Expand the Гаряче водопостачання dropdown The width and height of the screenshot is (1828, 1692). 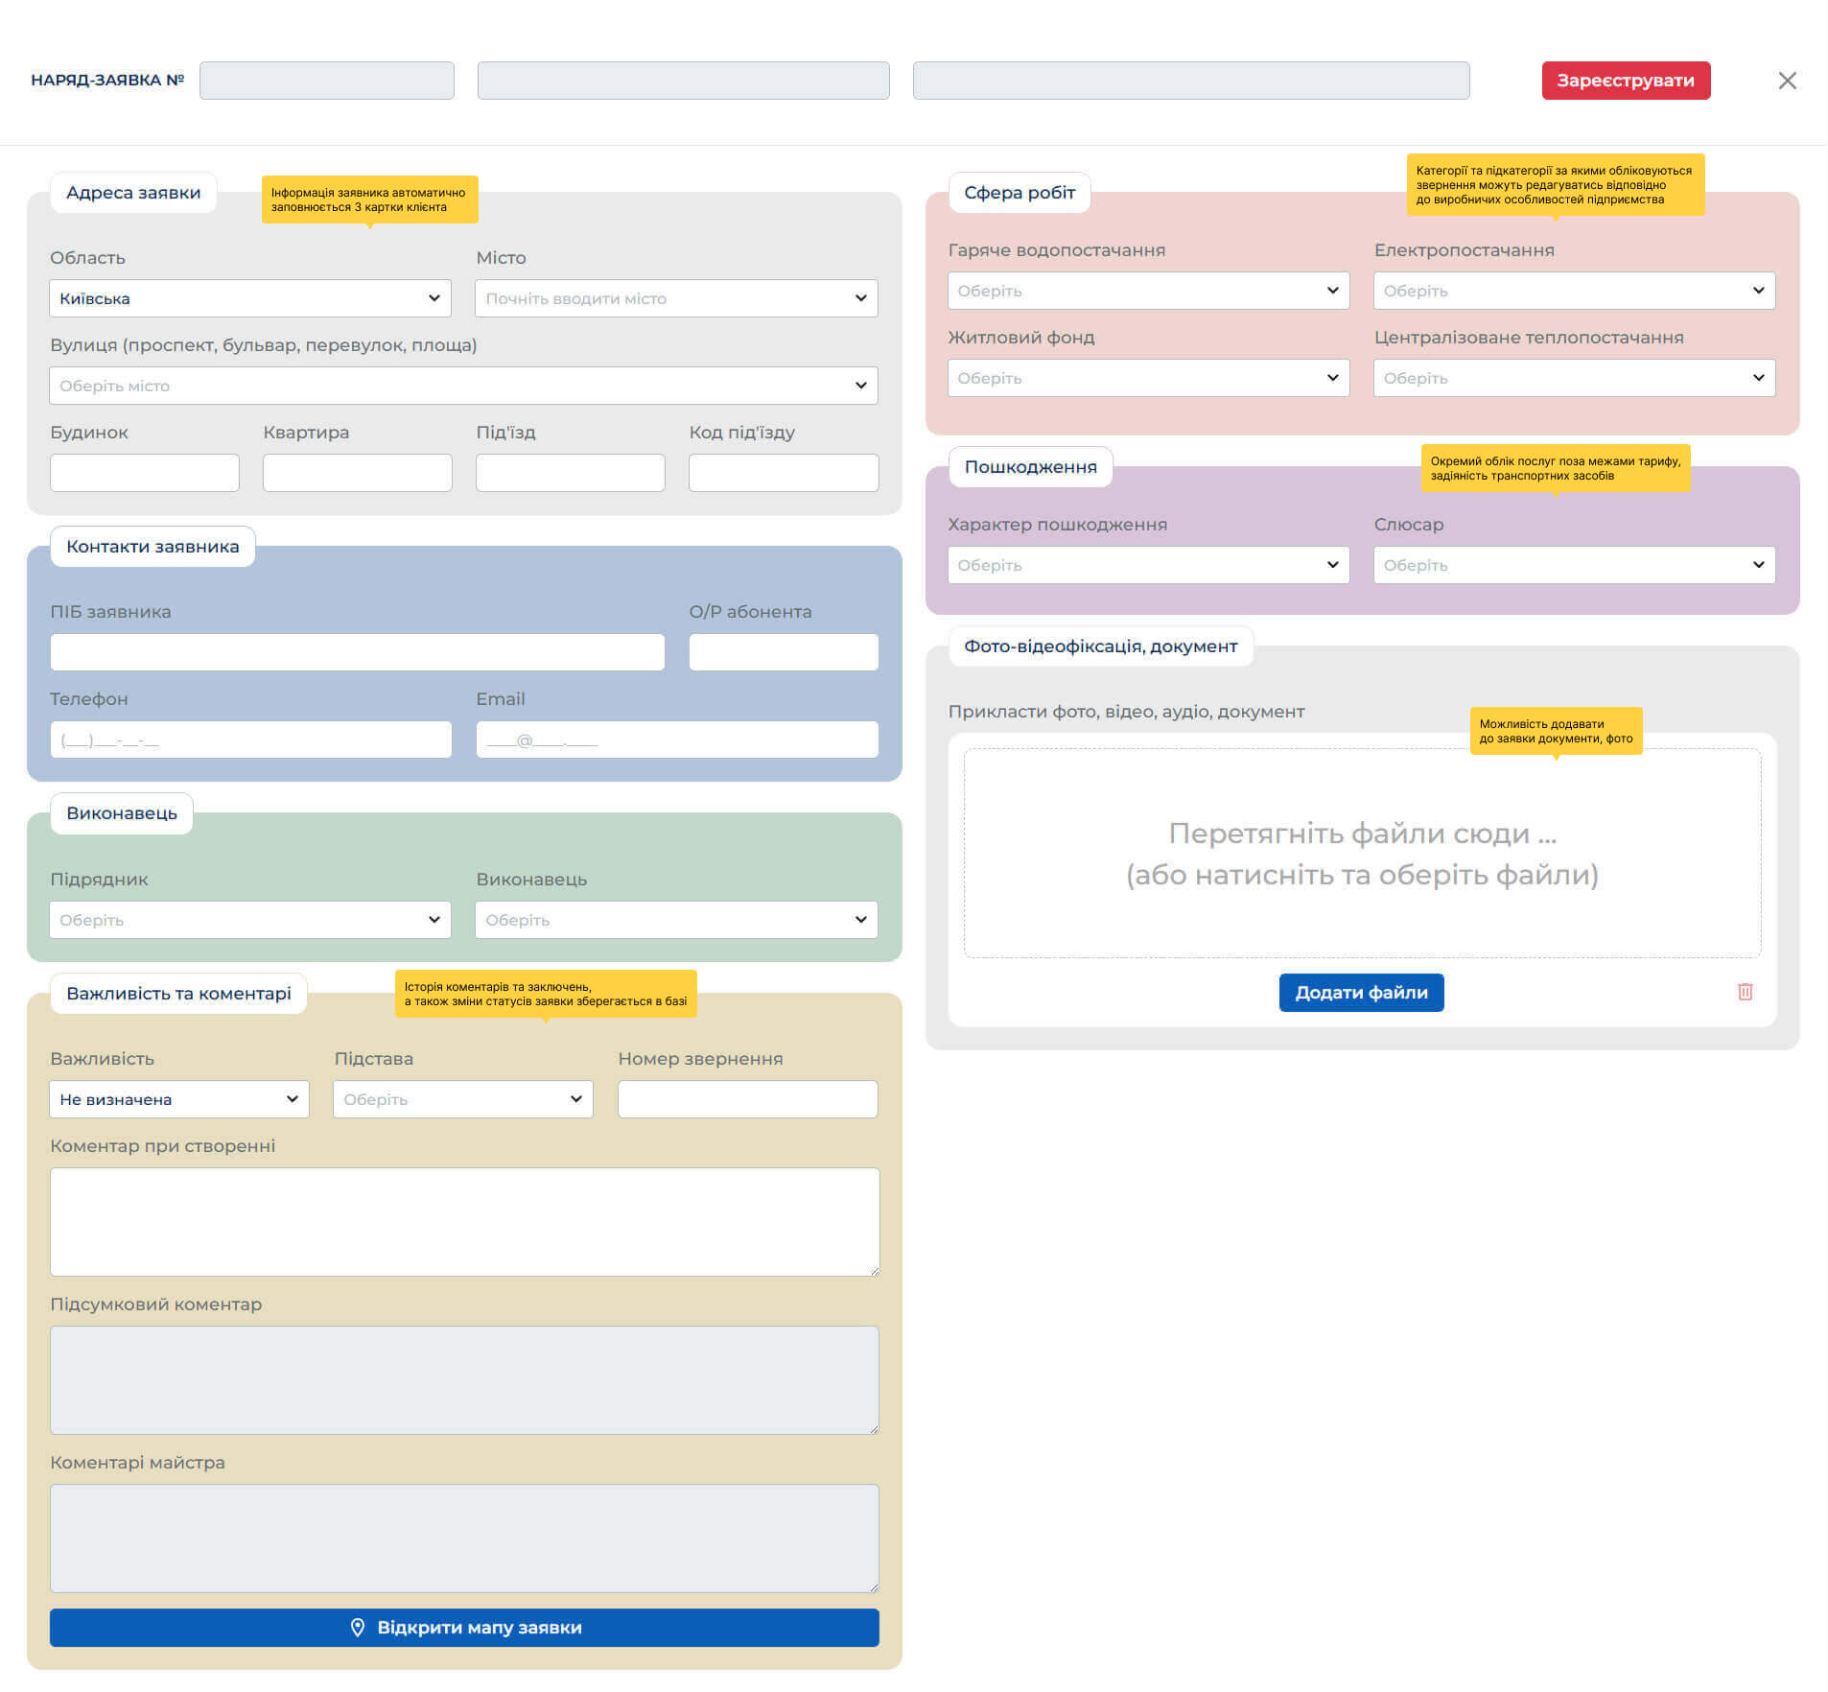click(1148, 291)
